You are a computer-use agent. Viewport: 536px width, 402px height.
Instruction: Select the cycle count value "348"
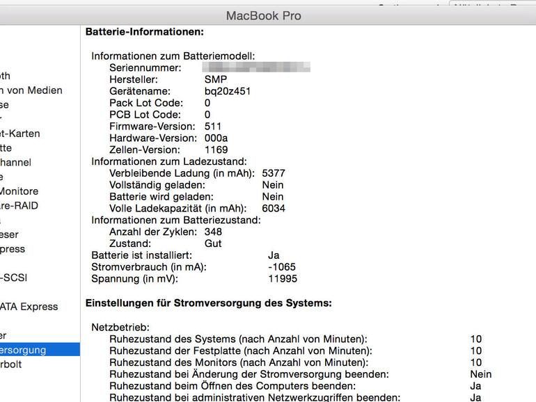(213, 232)
